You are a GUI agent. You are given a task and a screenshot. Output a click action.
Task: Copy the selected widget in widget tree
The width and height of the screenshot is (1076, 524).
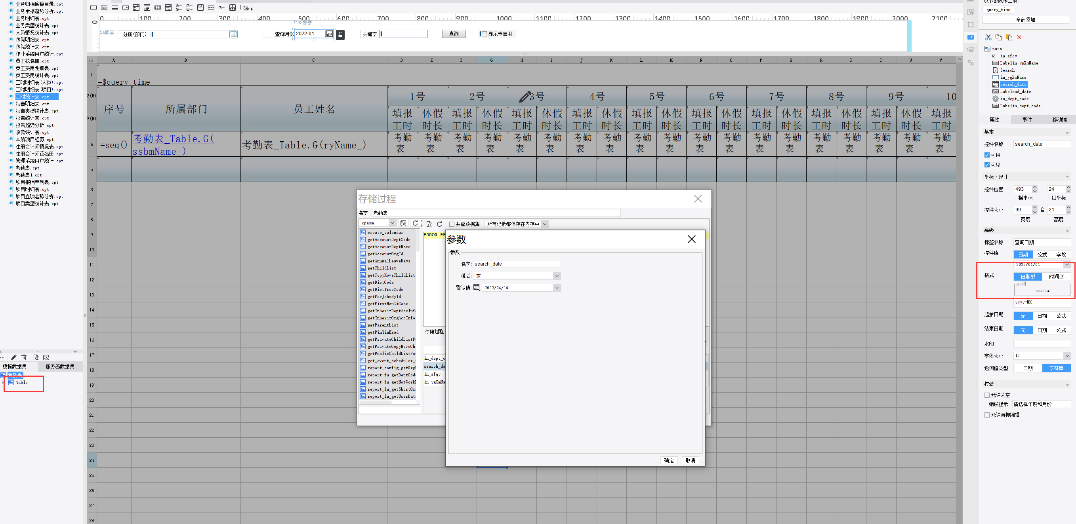pos(999,37)
